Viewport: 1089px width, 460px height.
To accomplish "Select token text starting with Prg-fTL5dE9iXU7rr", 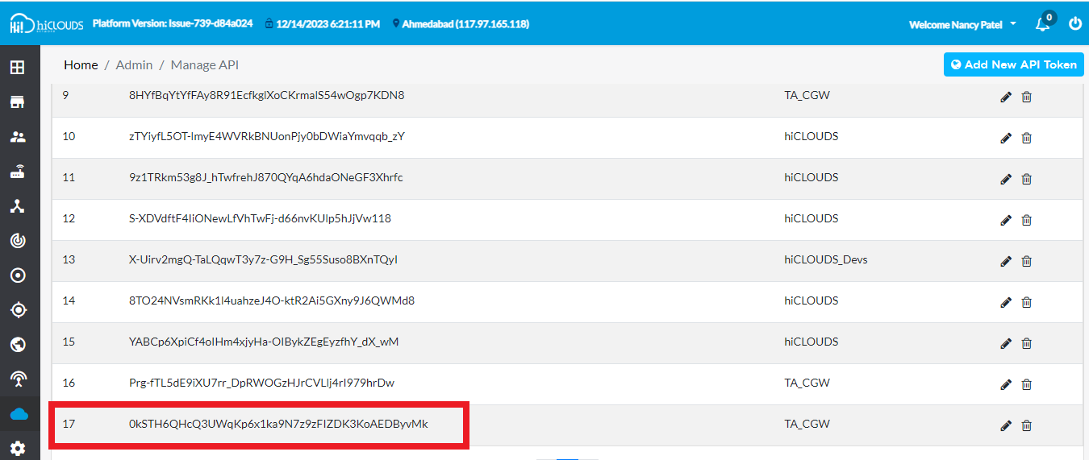I will [261, 383].
